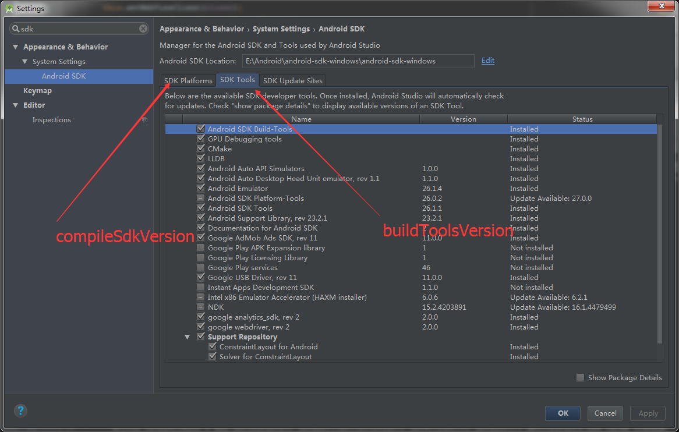679x432 pixels.
Task: Select the 'Android SDK Tools' row name
Action: coord(240,208)
